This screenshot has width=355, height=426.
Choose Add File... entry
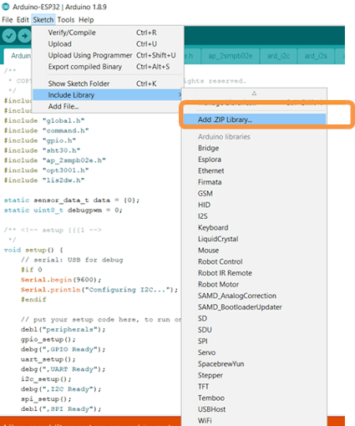[x=108, y=106]
